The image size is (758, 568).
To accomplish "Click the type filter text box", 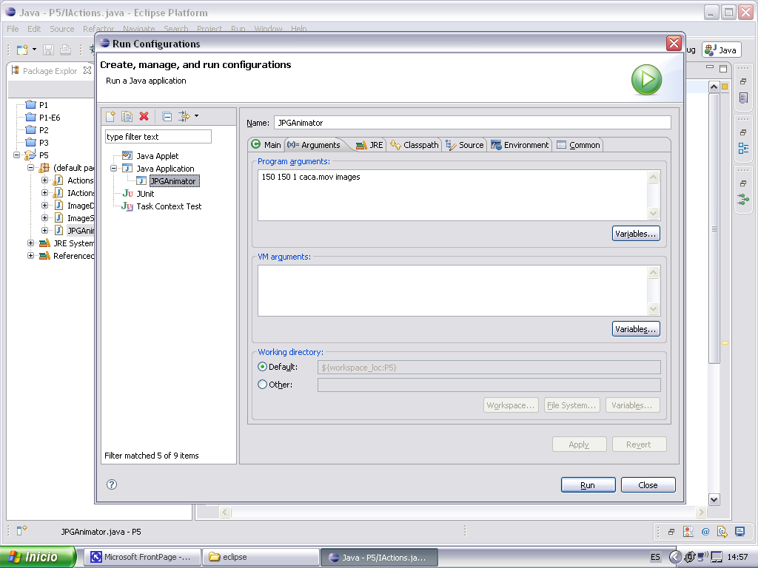I will coord(158,137).
